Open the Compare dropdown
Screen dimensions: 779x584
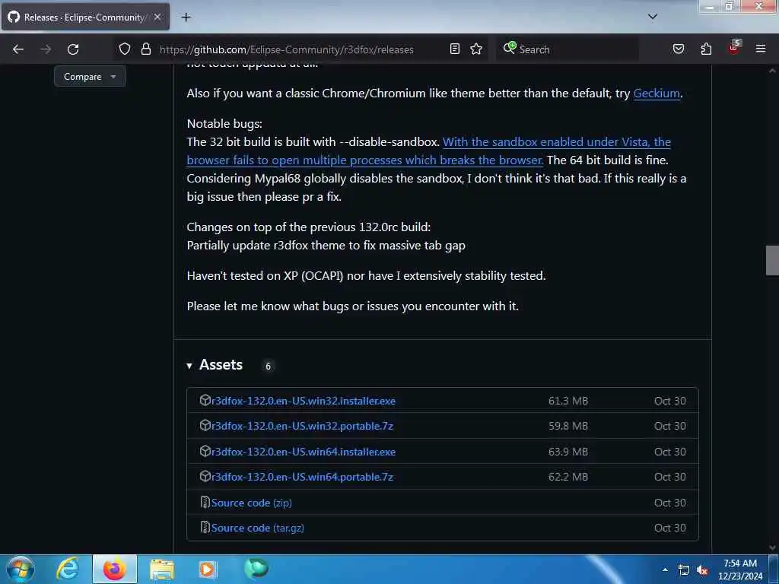(x=90, y=77)
